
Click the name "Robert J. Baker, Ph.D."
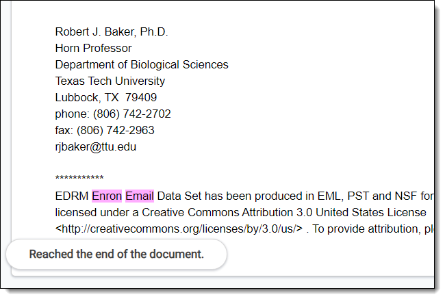tap(112, 32)
